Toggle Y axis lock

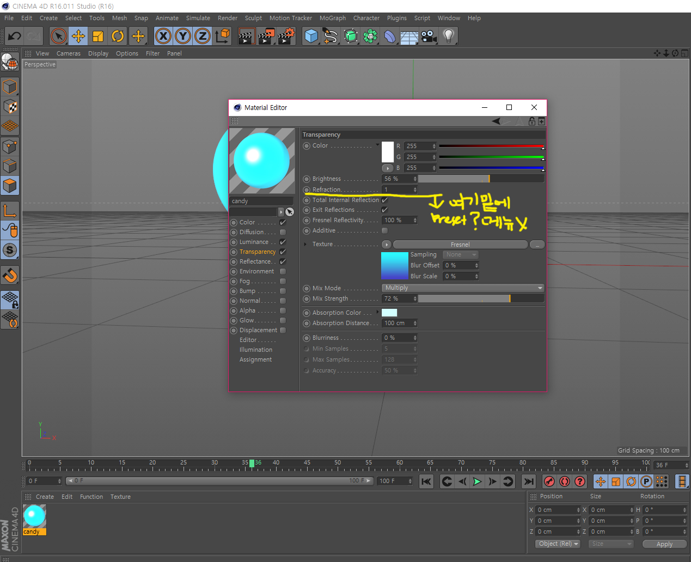tap(183, 36)
